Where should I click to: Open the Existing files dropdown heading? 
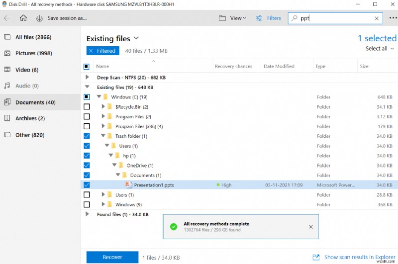coord(112,38)
